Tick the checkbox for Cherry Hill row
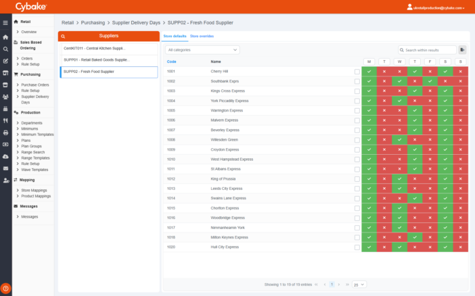 point(357,72)
